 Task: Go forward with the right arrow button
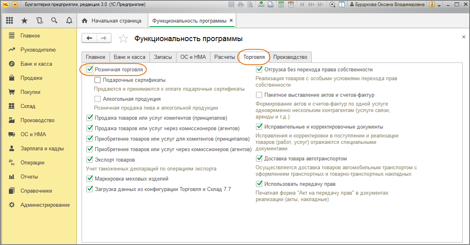pos(104,38)
